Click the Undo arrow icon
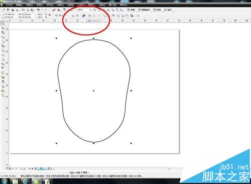The height and width of the screenshot is (184, 251). (38, 10)
